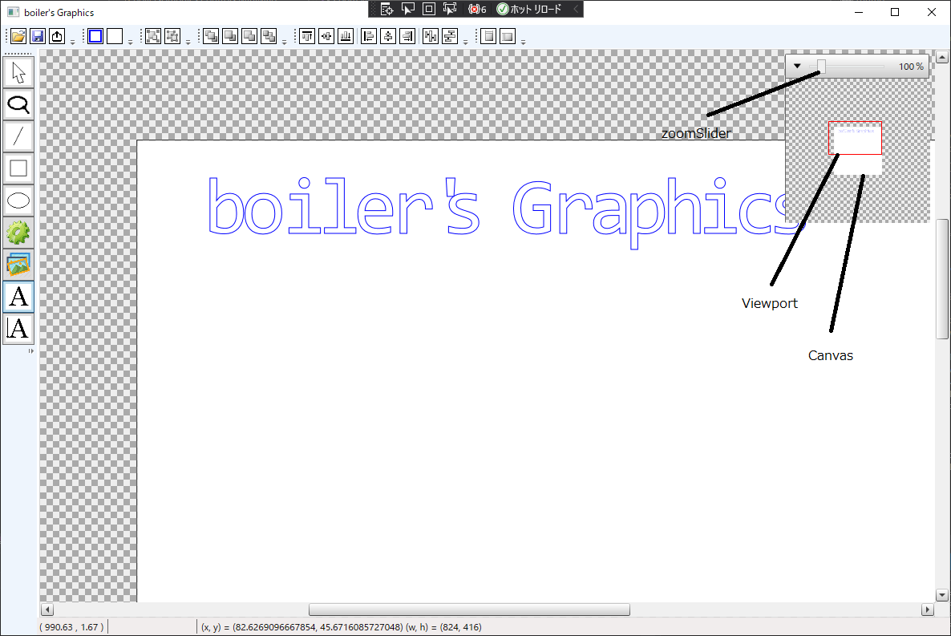Screen dimensions: 951x636
Task: Click vertical scrollbar down arrow
Action: coord(942,595)
